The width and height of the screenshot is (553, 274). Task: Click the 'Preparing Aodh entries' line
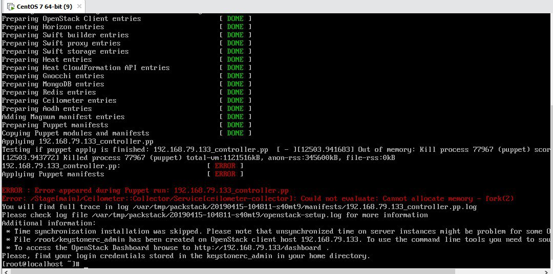pyautogui.click(x=126, y=108)
